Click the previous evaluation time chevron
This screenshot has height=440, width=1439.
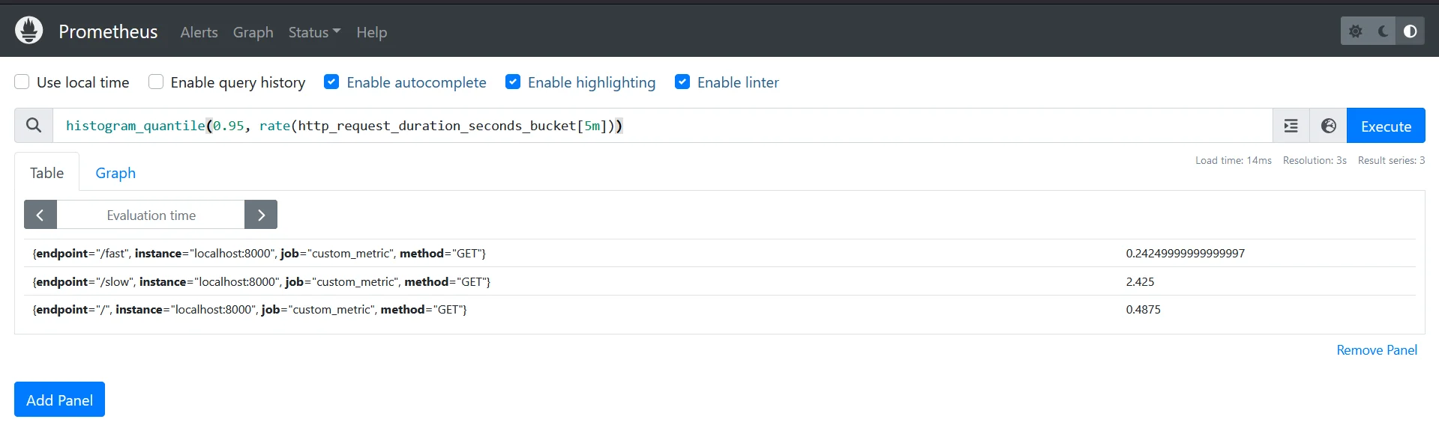[40, 215]
